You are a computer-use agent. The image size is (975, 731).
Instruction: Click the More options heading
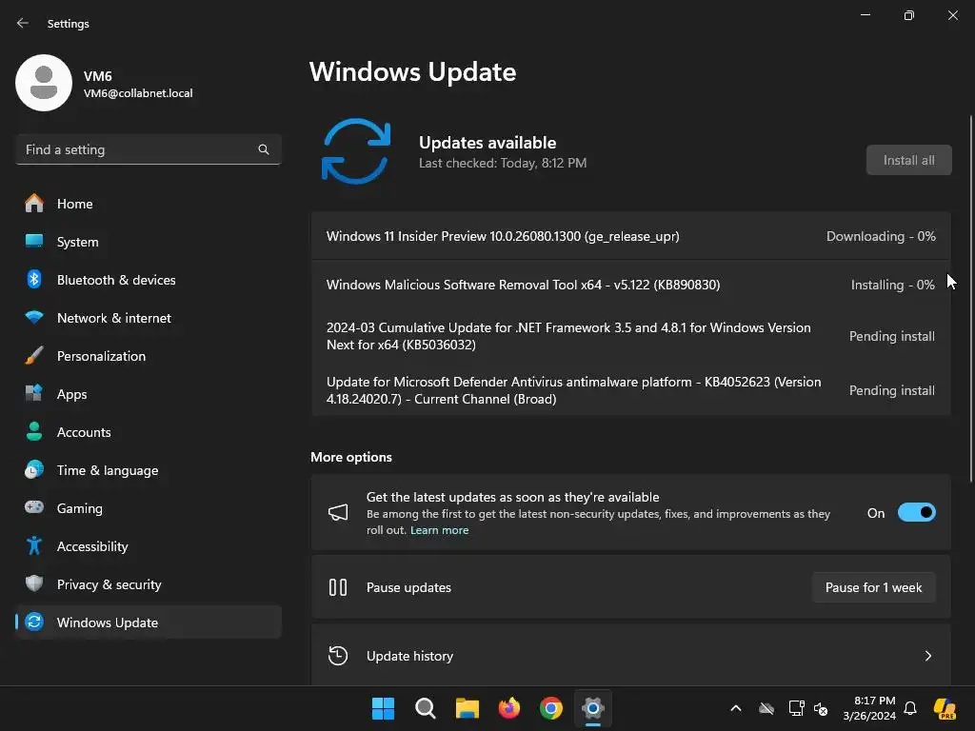coord(351,457)
